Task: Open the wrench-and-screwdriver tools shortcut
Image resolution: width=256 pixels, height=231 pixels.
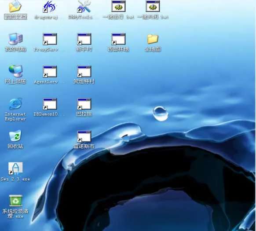Action: (84, 7)
